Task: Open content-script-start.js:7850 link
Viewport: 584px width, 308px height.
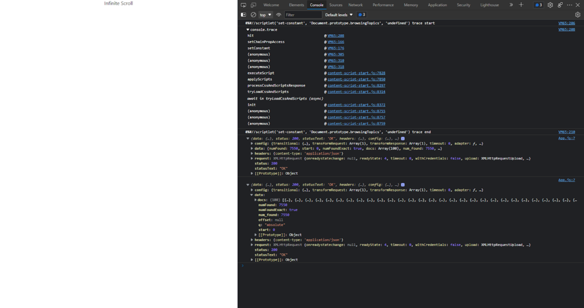Action: [356, 79]
